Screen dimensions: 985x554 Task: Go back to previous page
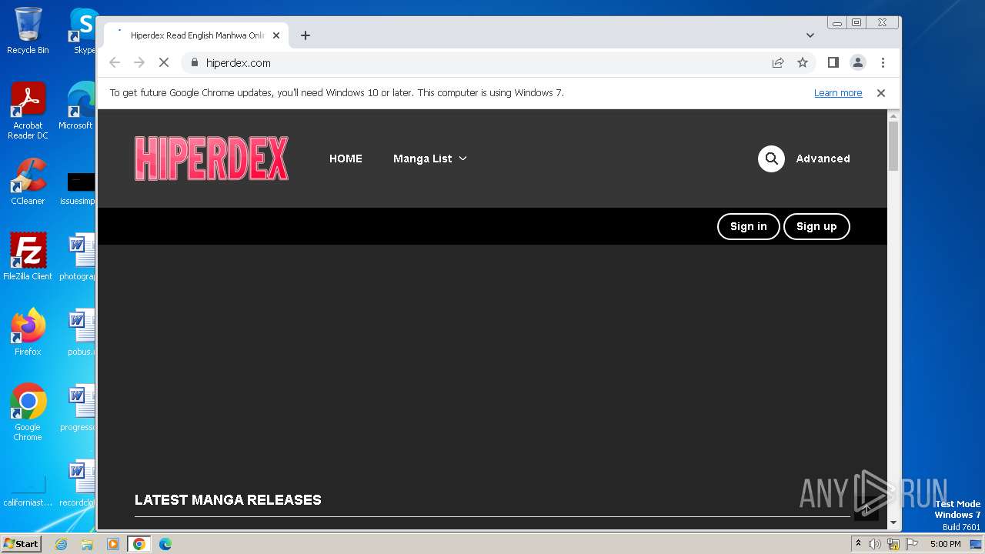(115, 62)
